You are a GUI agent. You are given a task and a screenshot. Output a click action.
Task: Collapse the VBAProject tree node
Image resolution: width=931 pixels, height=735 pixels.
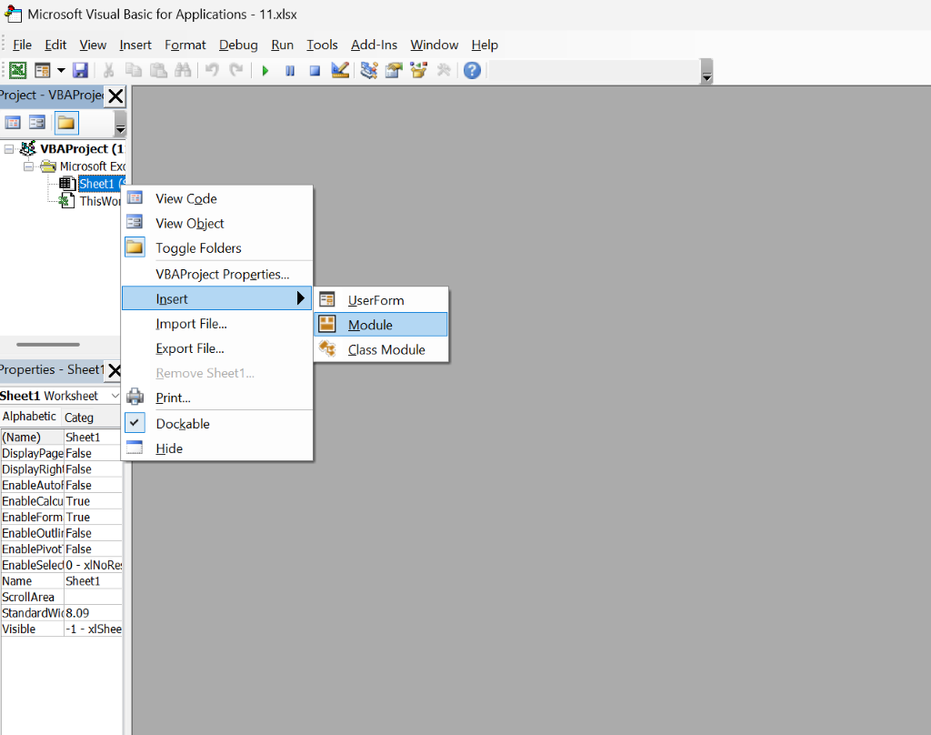pyautogui.click(x=9, y=148)
